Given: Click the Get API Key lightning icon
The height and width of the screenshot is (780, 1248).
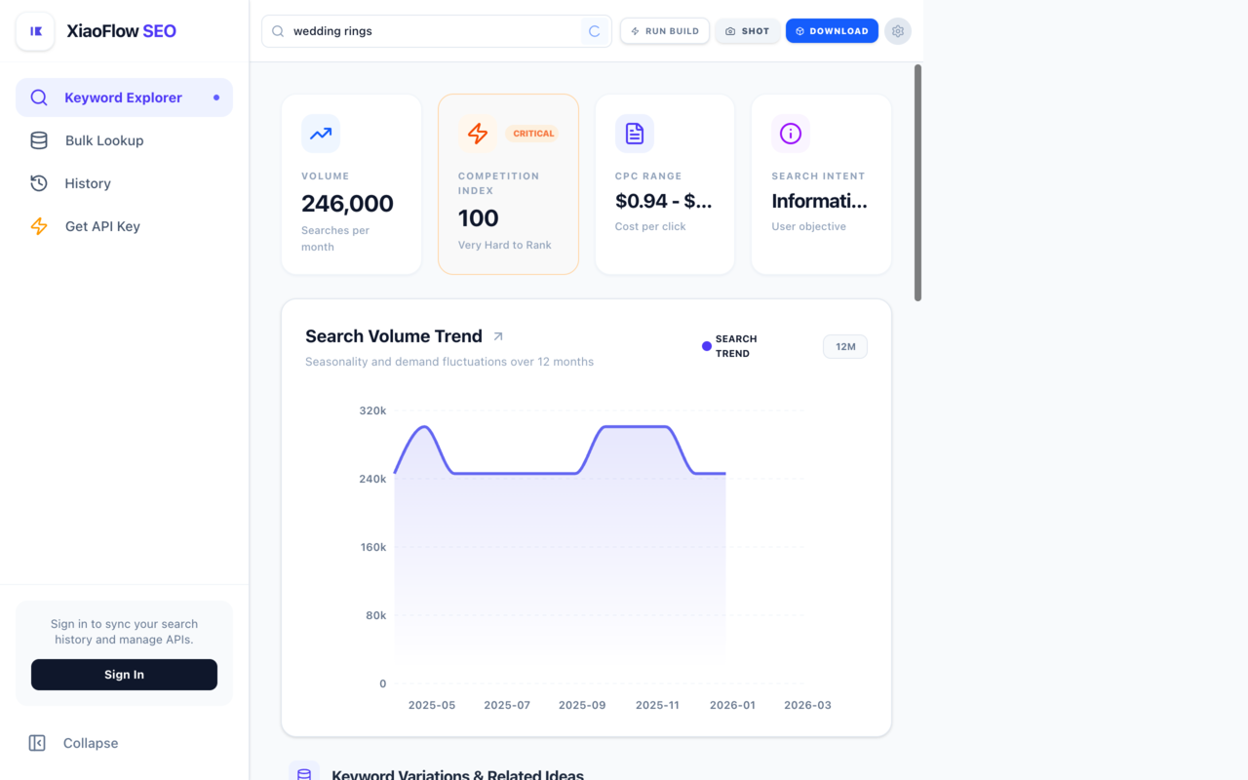Looking at the screenshot, I should coord(39,226).
